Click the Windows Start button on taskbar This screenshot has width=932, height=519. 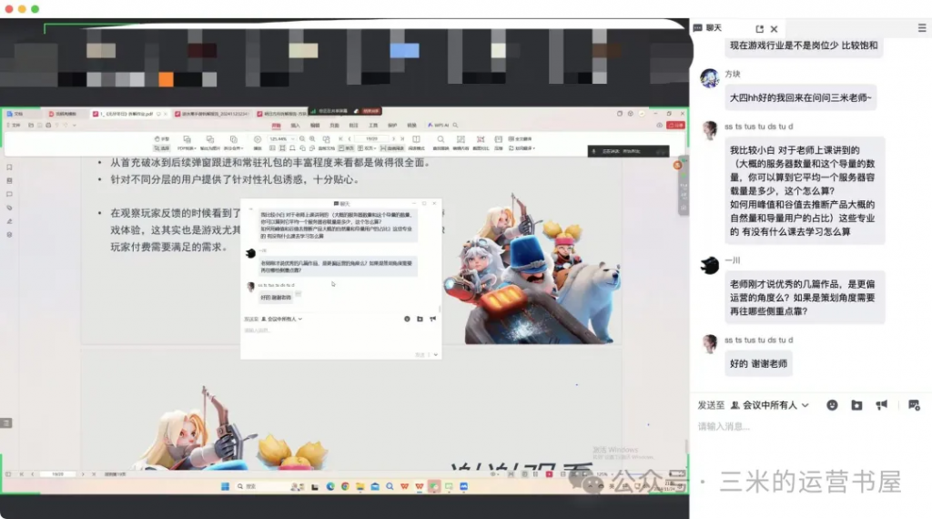click(x=225, y=487)
